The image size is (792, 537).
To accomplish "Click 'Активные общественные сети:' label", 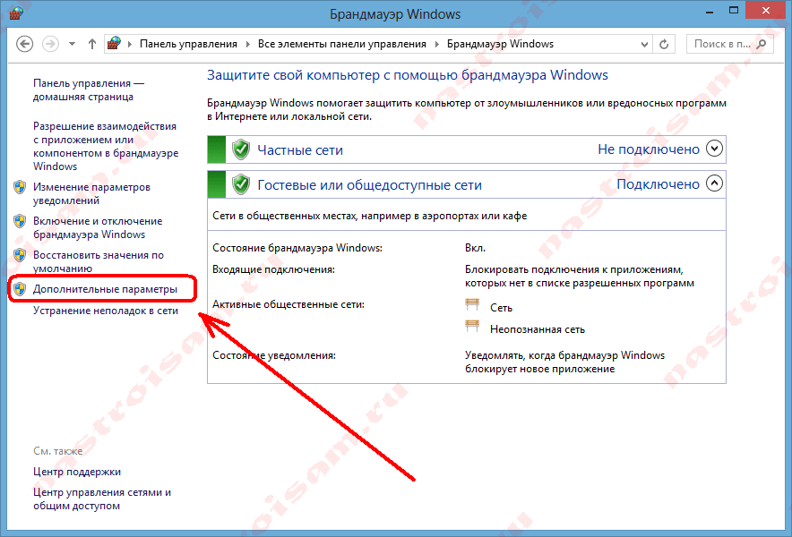I will click(288, 304).
